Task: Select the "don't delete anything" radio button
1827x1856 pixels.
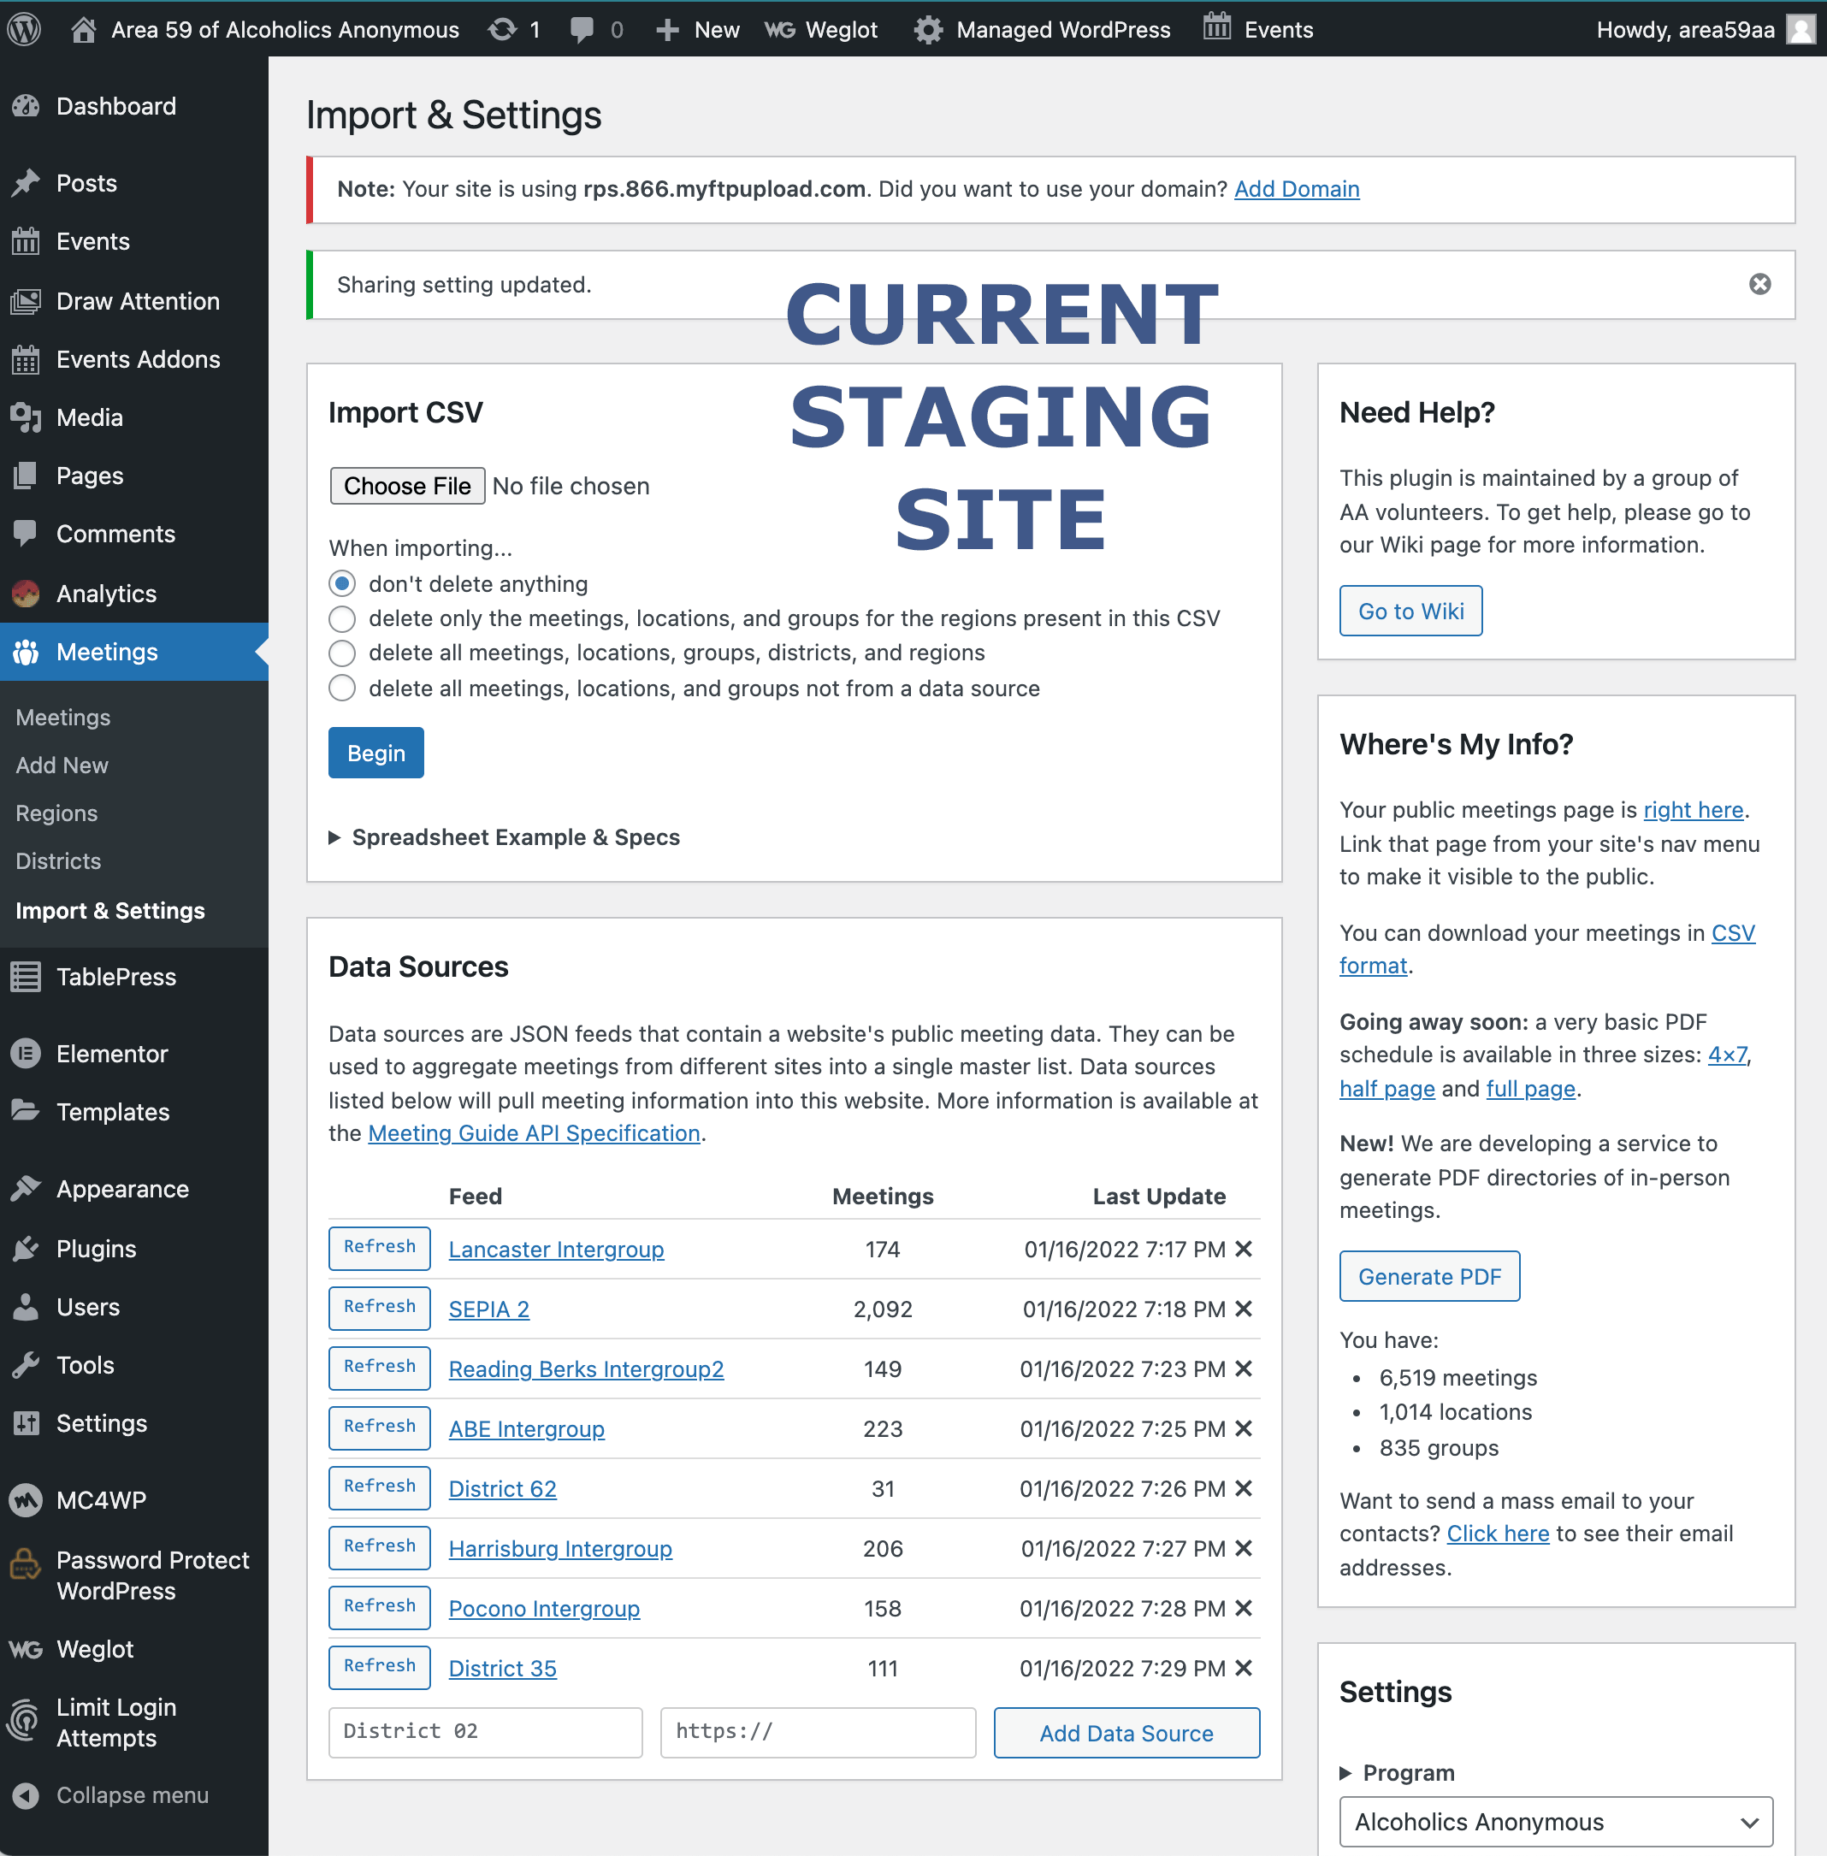Action: [341, 583]
